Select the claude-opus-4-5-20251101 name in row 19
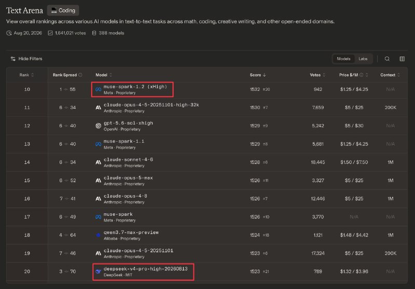415x289 pixels. pyautogui.click(x=139, y=251)
